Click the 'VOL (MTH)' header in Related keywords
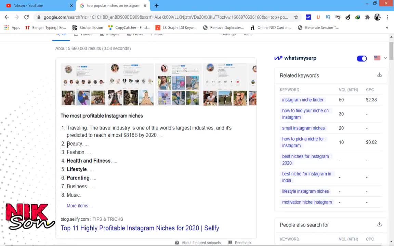 click(x=348, y=90)
